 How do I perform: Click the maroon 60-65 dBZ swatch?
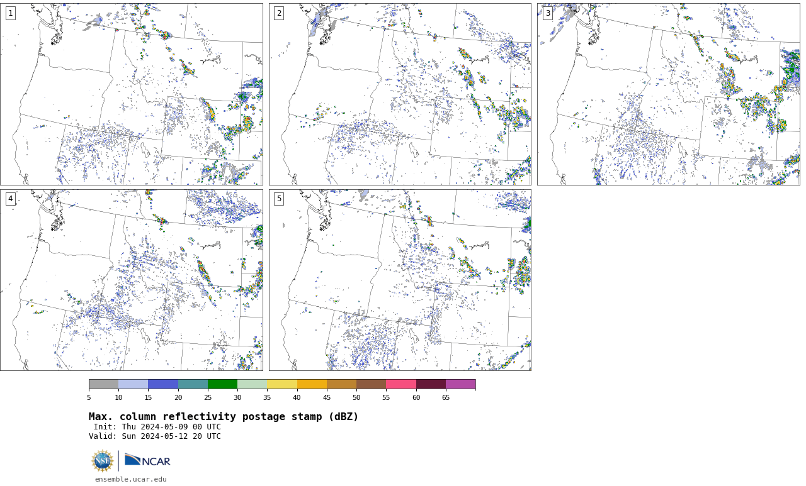(x=431, y=384)
